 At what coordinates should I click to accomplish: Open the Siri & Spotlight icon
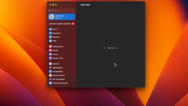(x=50, y=79)
